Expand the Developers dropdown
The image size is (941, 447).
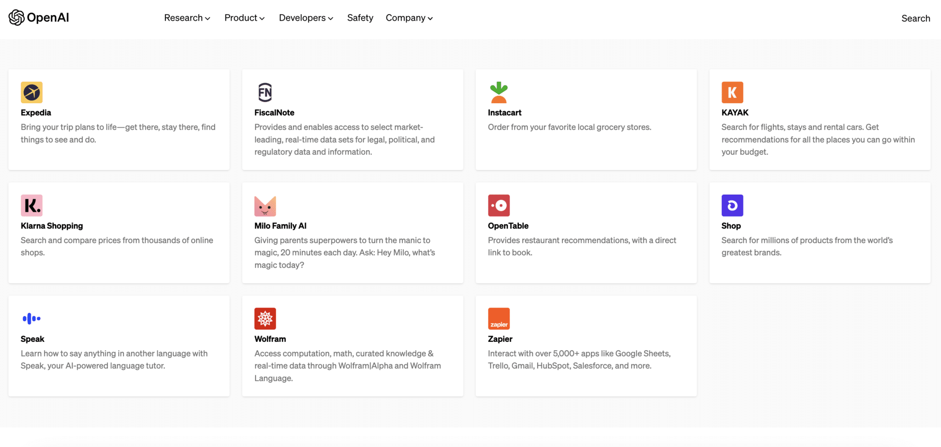[305, 18]
